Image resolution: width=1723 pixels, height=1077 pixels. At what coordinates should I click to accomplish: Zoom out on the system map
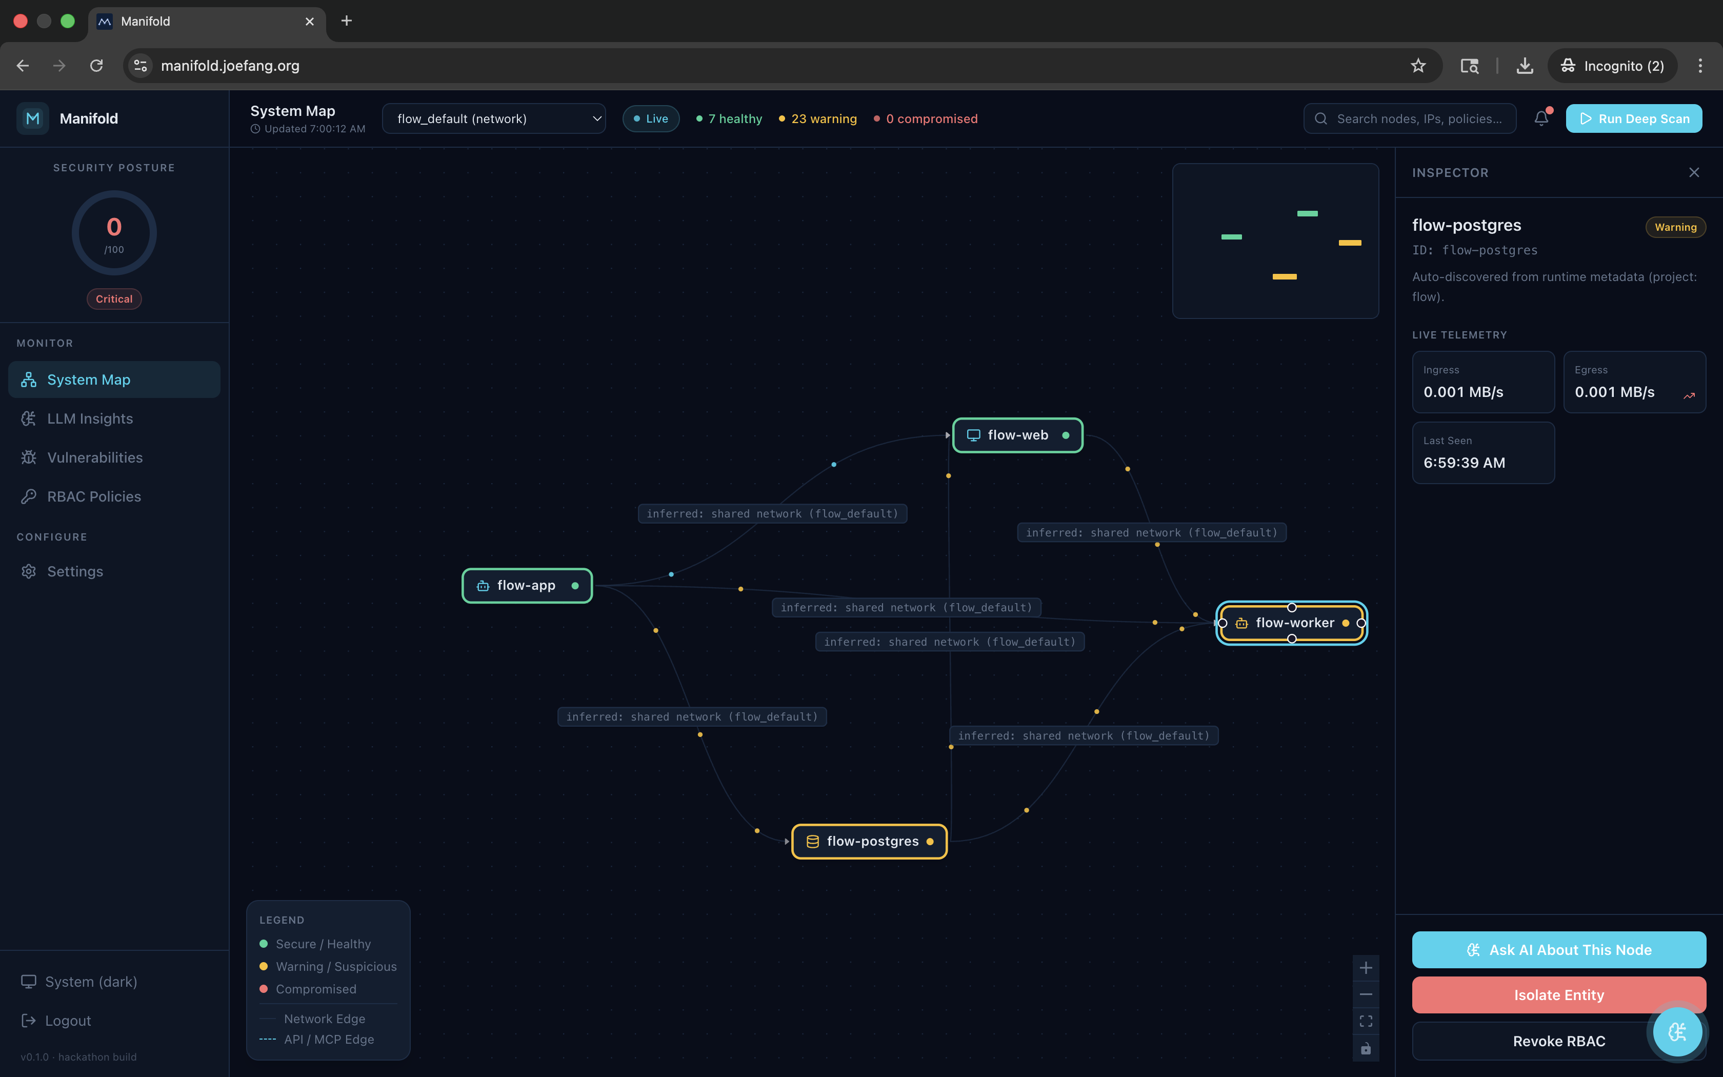(x=1366, y=994)
